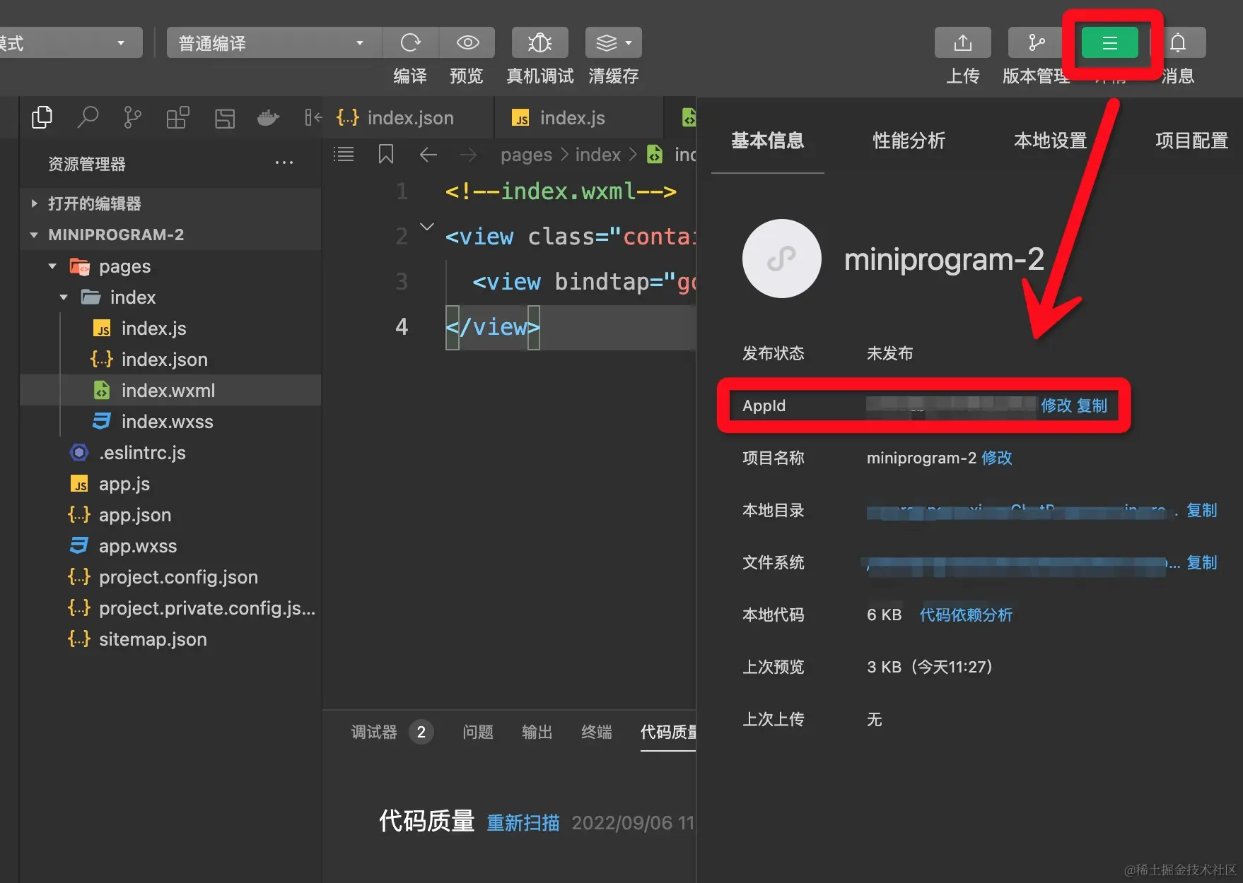Open index.wxss in the file tree
Screen dimensions: 1243x883
click(x=170, y=422)
